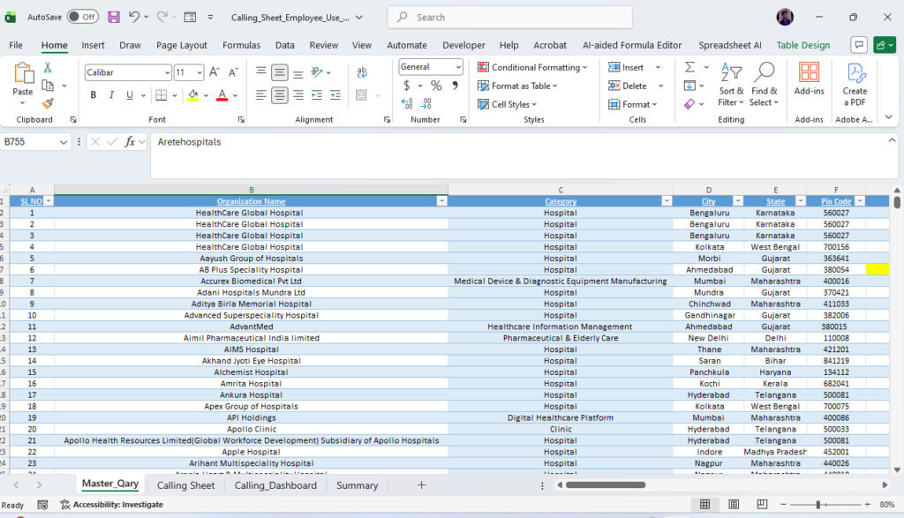
Task: Toggle Italic formatting
Action: [x=111, y=95]
